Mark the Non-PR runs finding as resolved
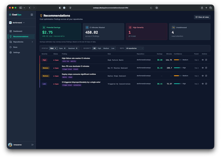This screenshot has width=221, height=158. [x=206, y=68]
